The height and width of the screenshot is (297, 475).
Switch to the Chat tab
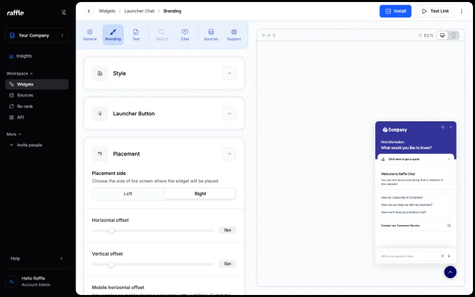[185, 35]
